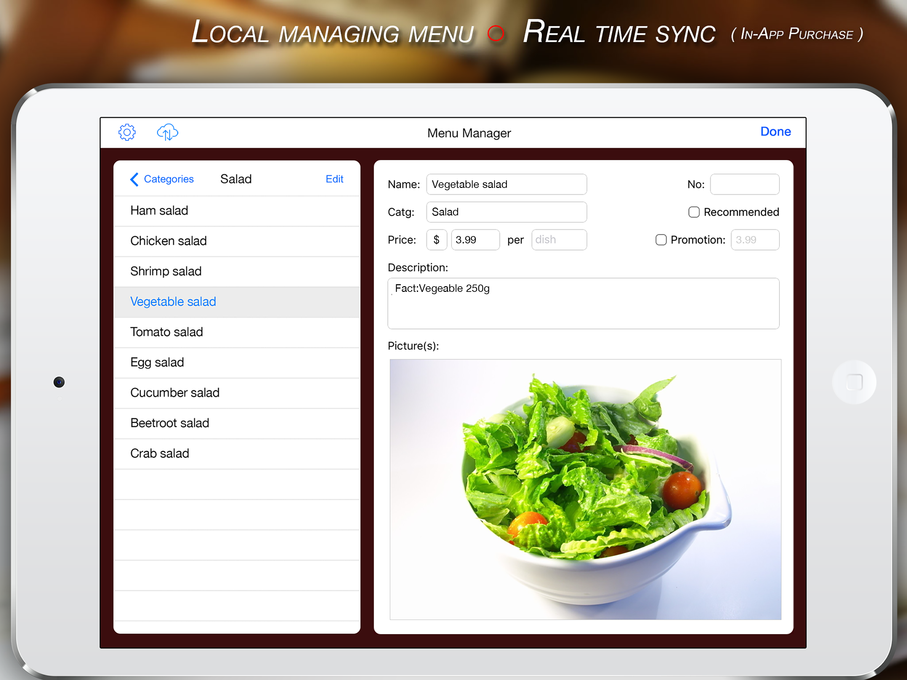This screenshot has height=680, width=907.
Task: Go back to Categories
Action: 169,179
